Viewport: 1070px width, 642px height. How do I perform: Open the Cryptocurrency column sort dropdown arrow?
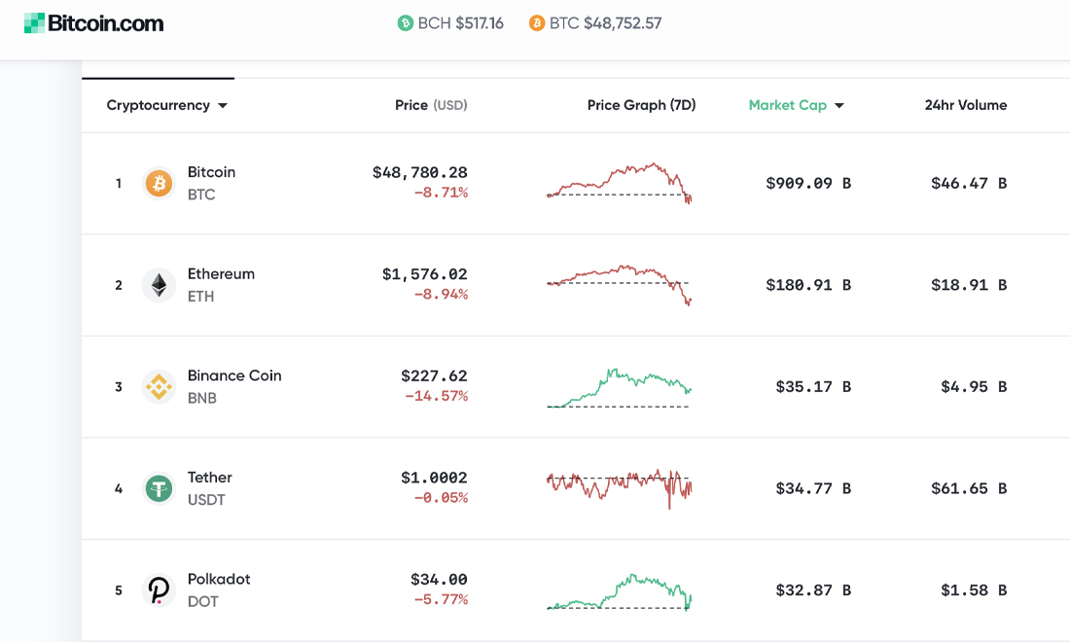pyautogui.click(x=223, y=106)
